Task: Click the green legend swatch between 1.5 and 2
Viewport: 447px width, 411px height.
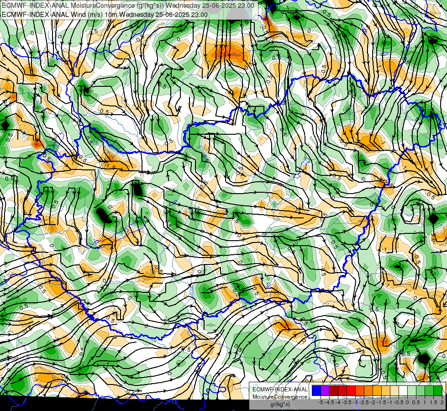Action: [x=429, y=391]
